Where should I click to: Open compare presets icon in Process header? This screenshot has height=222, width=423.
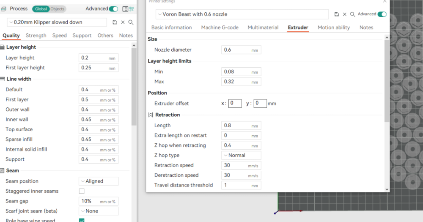[132, 9]
